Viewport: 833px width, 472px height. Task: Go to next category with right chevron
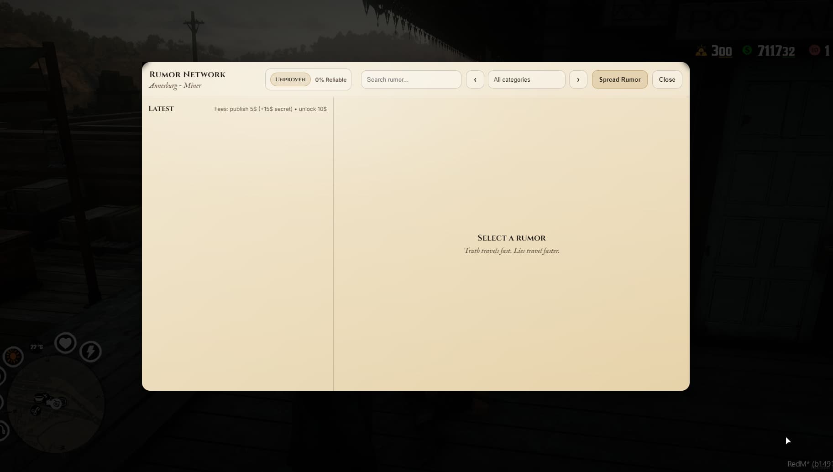click(x=578, y=79)
